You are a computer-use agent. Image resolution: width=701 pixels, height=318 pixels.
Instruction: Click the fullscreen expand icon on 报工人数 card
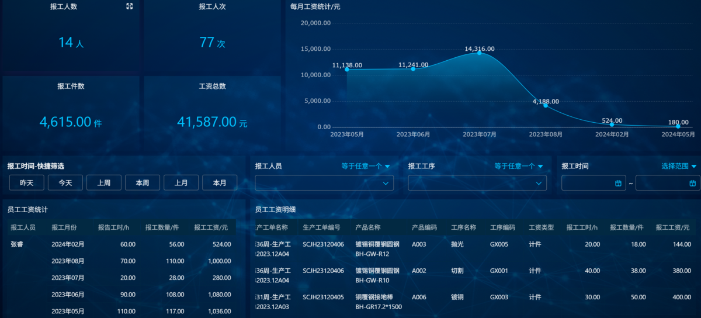coord(130,6)
